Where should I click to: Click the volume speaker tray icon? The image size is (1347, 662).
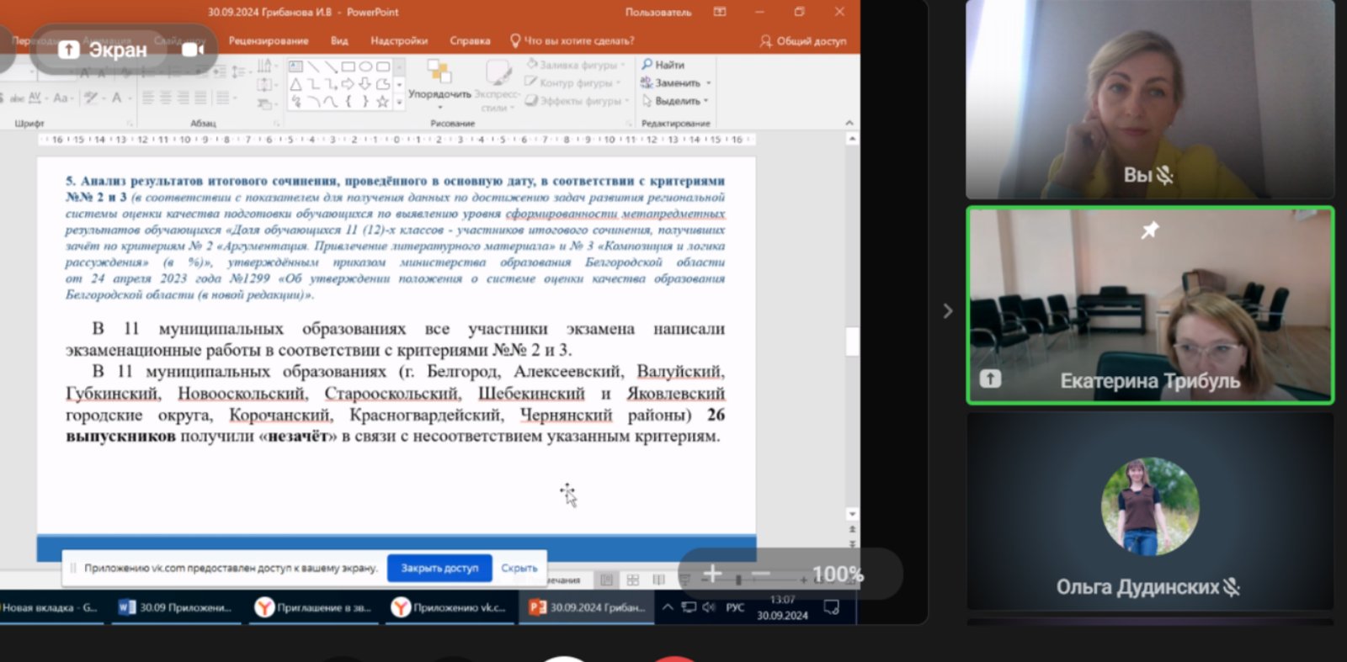709,607
